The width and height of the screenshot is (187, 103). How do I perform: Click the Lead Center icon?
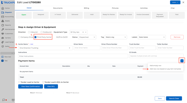[3, 42]
